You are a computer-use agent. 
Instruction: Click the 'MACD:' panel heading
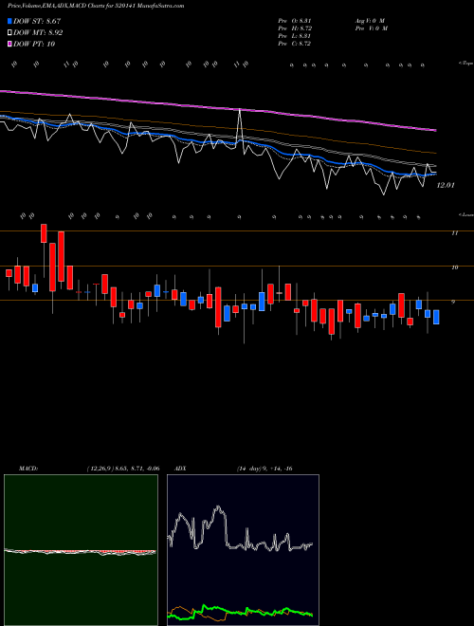pyautogui.click(x=27, y=469)
